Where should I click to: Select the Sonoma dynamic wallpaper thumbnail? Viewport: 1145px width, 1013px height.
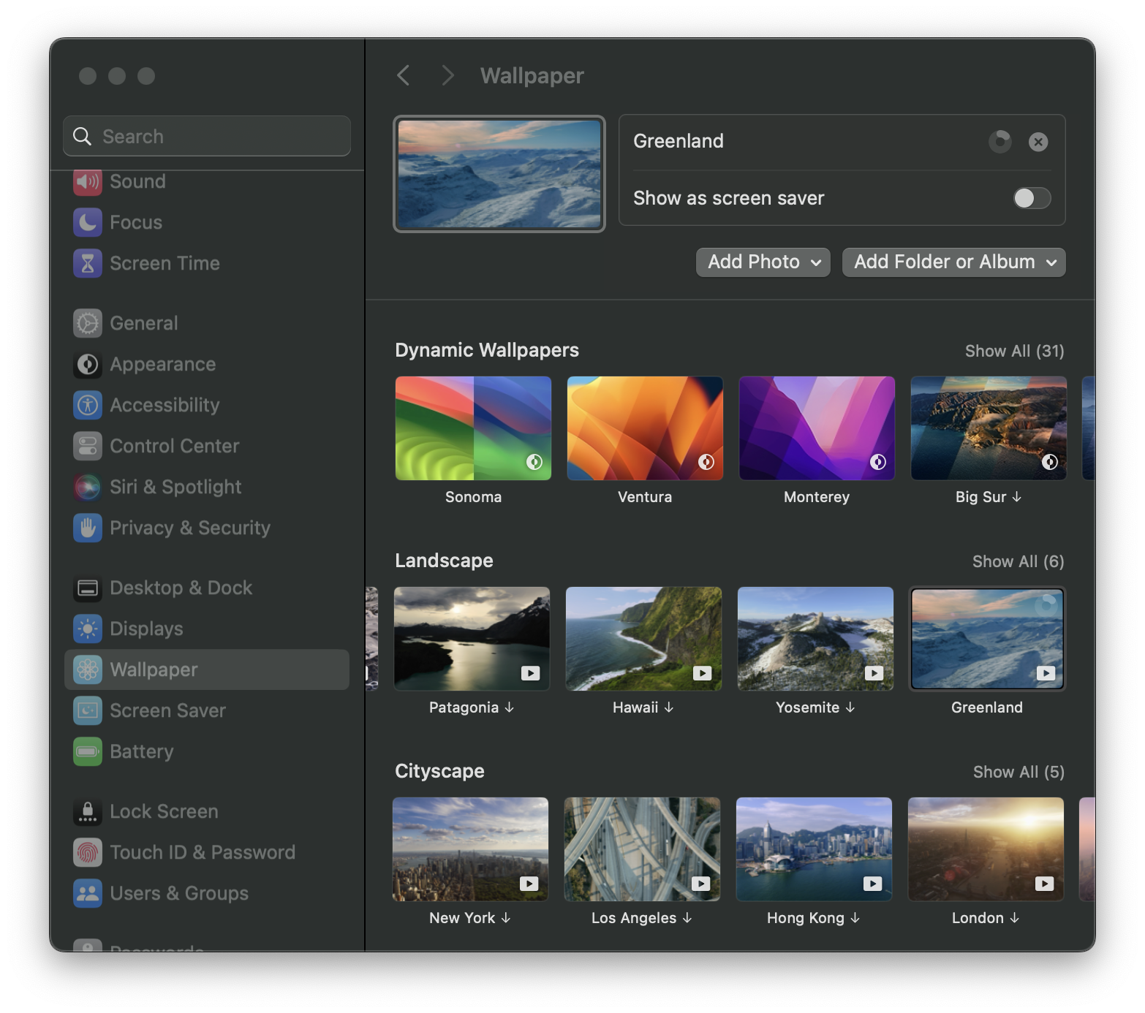(473, 428)
